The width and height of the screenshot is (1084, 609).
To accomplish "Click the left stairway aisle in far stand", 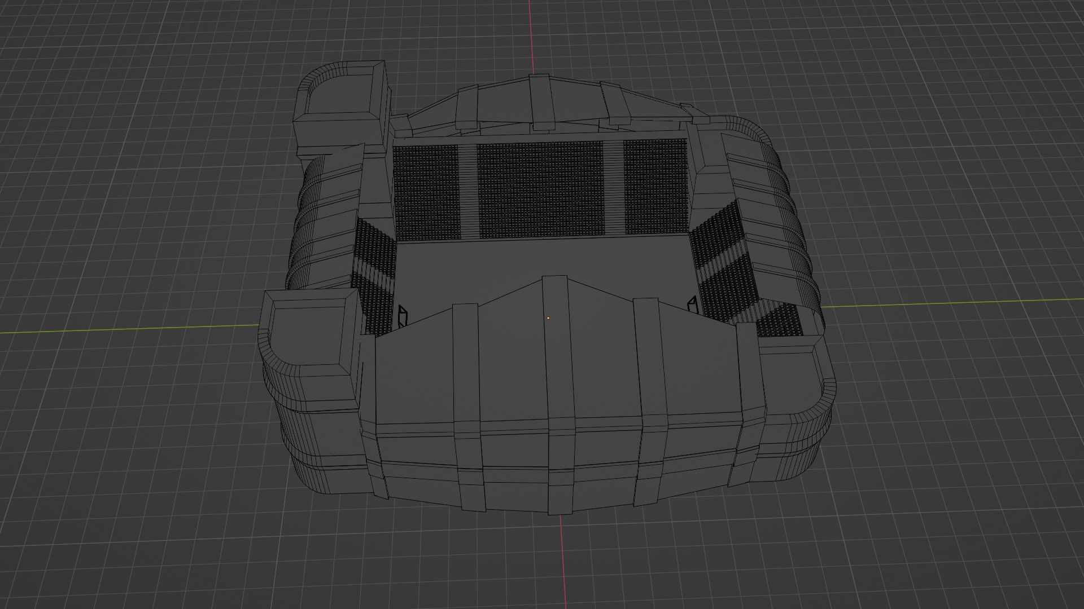I will pos(468,192).
